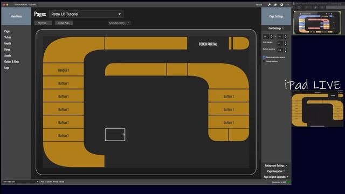This screenshot has height=194, width=345.
Task: Increase grid column count with up arrow
Action: (x=271, y=35)
